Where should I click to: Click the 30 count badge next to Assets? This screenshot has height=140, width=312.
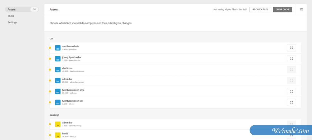pos(34,9)
